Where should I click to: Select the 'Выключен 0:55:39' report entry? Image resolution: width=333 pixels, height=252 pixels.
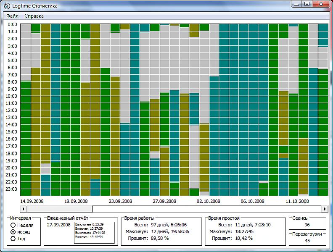(89, 224)
